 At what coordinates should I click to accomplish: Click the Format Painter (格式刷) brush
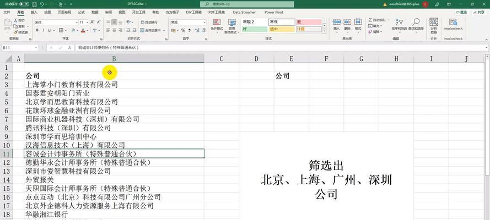coord(15,32)
